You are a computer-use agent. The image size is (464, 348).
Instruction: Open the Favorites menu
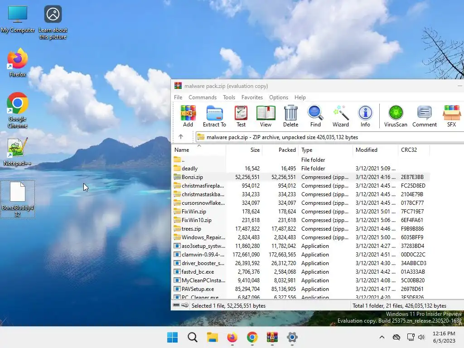coord(252,97)
